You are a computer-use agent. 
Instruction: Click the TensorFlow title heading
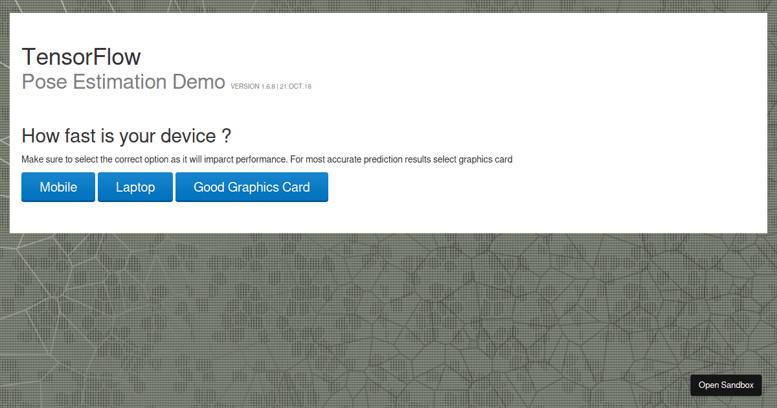[x=81, y=57]
